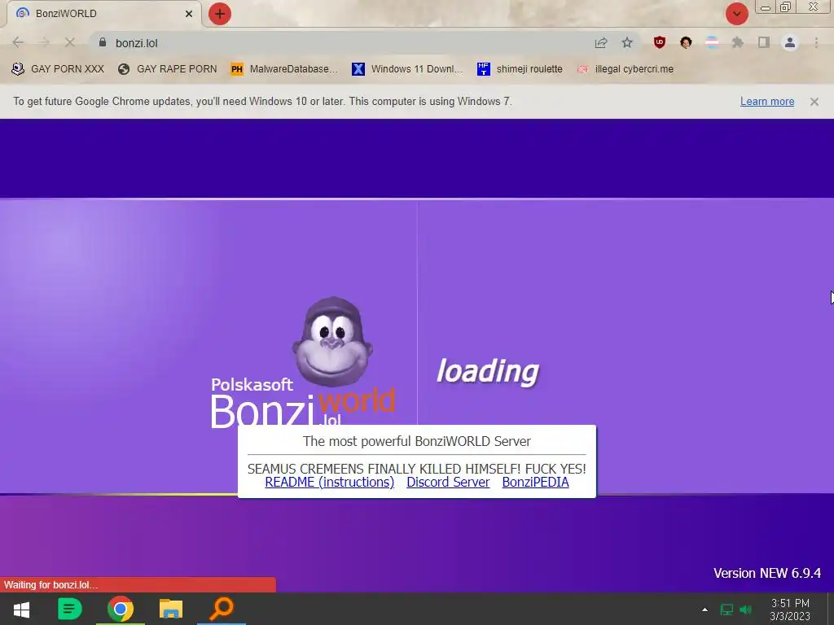View site information via lock icon
This screenshot has height=625, width=834.
click(103, 42)
